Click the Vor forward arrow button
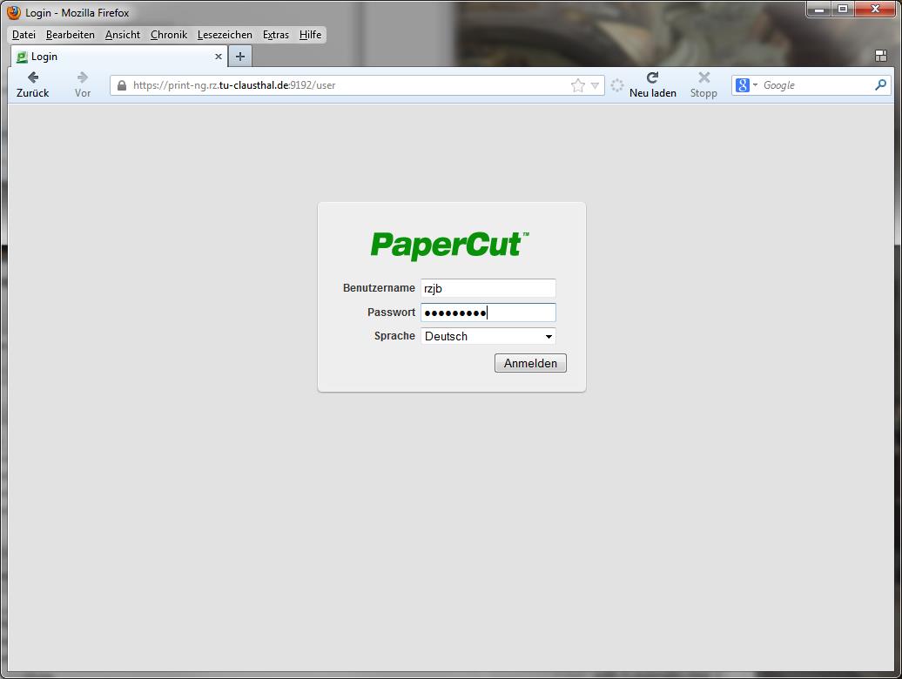Image resolution: width=902 pixels, height=679 pixels. coord(83,78)
